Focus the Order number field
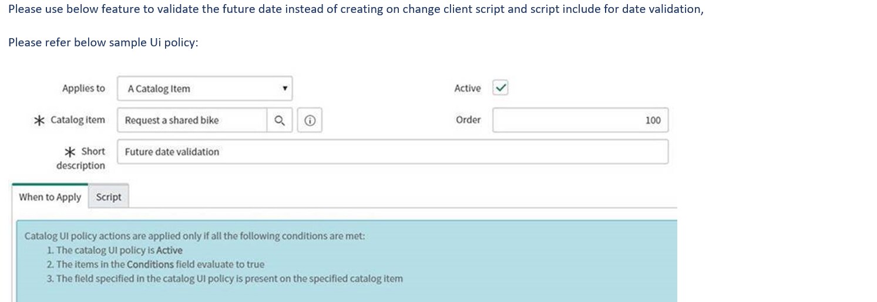Viewport: 877px width, 302px height. click(580, 120)
